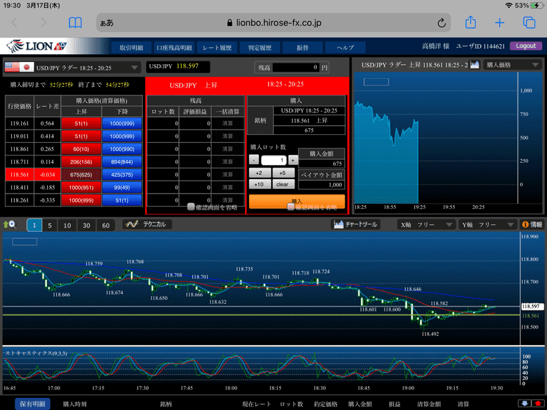This screenshot has height=410, width=547.
Task: Click the orange 購入 purchase button
Action: click(x=297, y=201)
